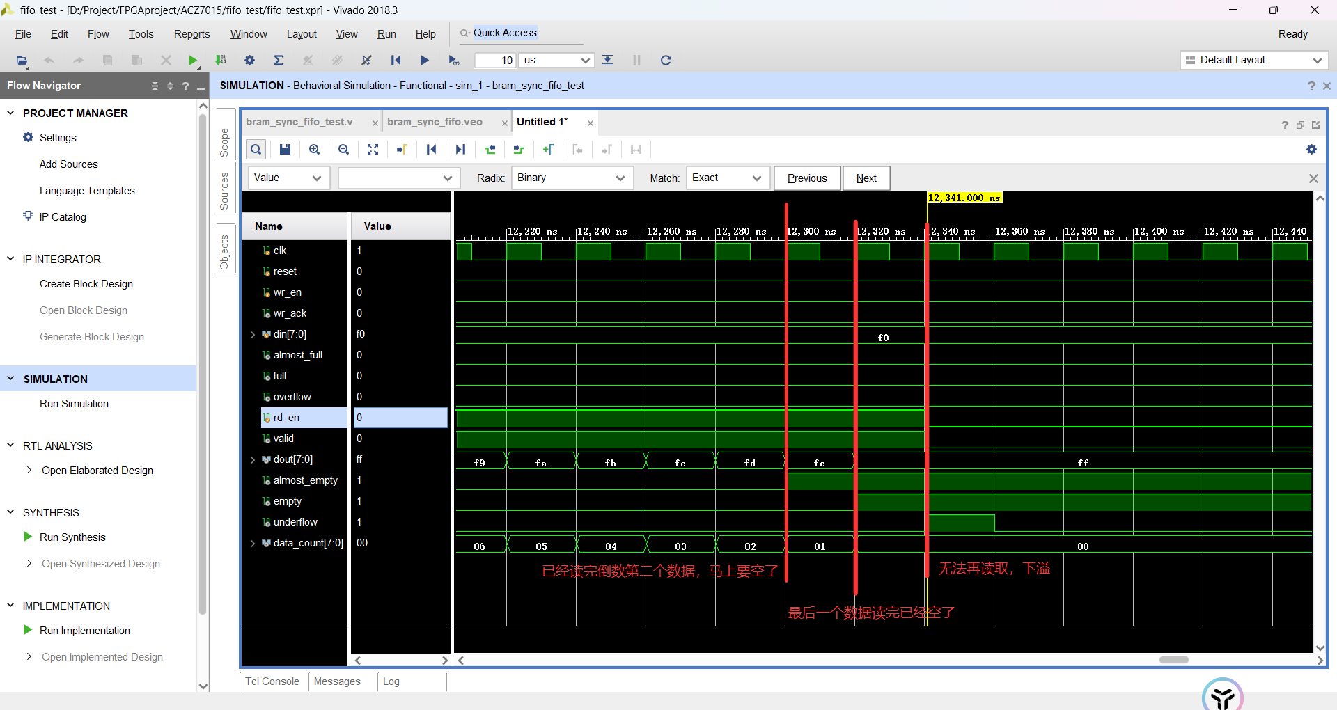Open the File menu

coord(23,34)
